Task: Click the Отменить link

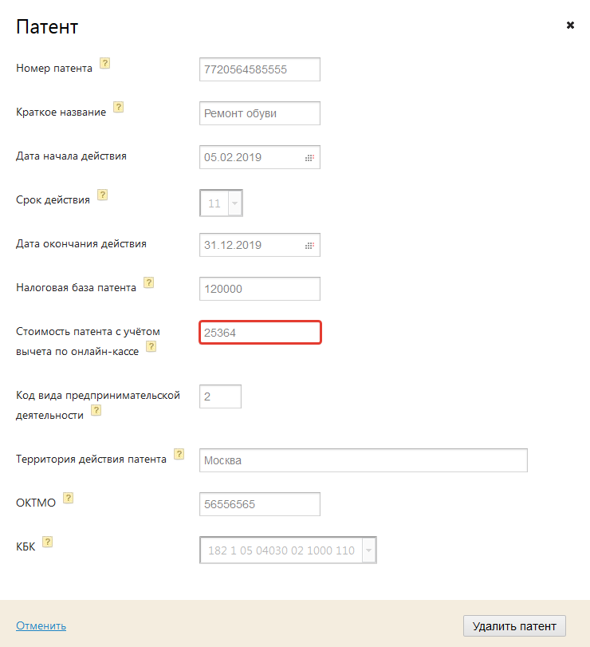Action: tap(41, 626)
